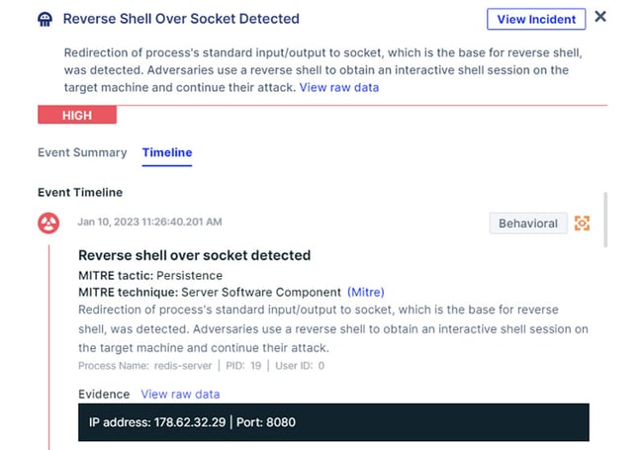Click the skull alert icon beside the title
Image resolution: width=643 pixels, height=450 pixels.
46,19
